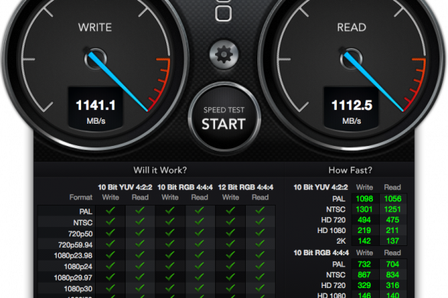Select the 1080p30 format row label
448x298 pixels.
78,289
